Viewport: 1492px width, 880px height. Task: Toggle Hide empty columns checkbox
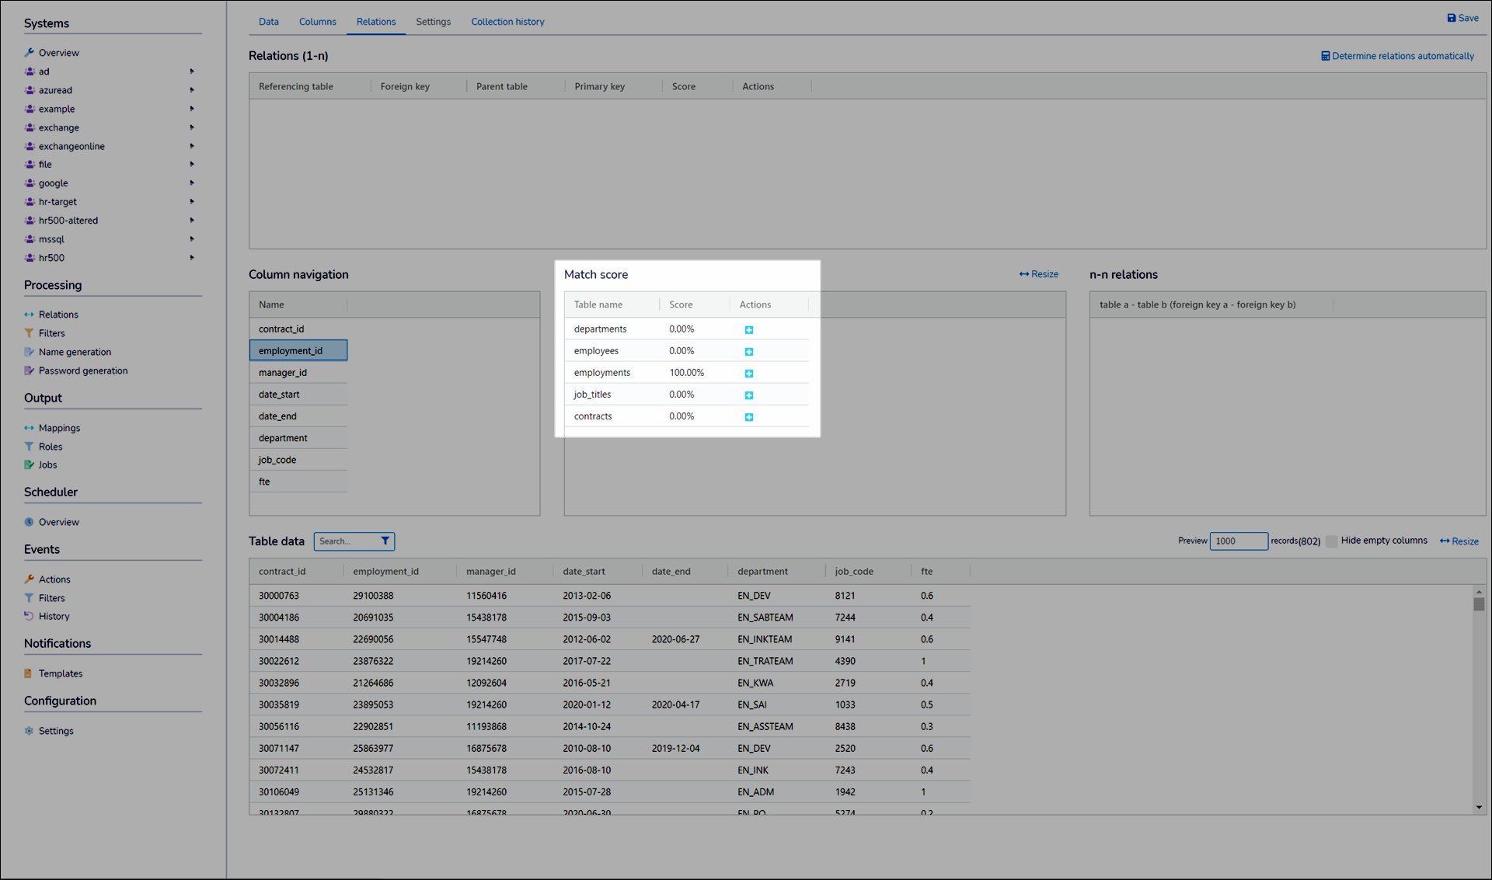tap(1331, 541)
